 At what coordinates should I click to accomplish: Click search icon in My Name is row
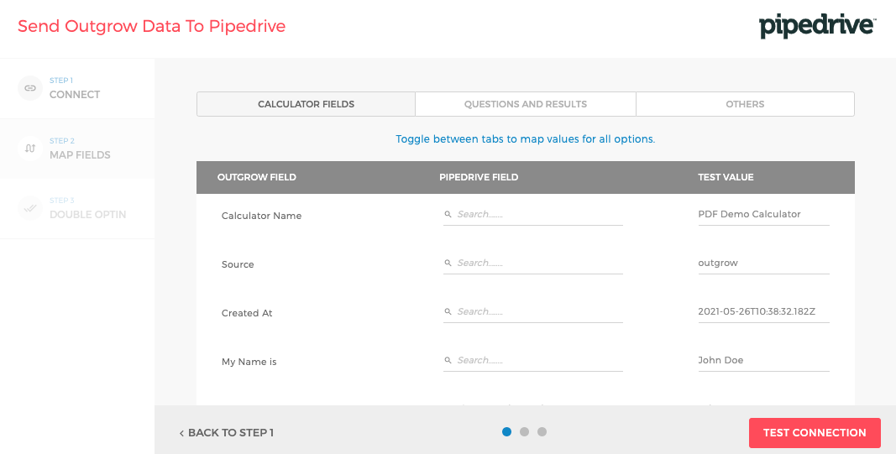(x=448, y=360)
